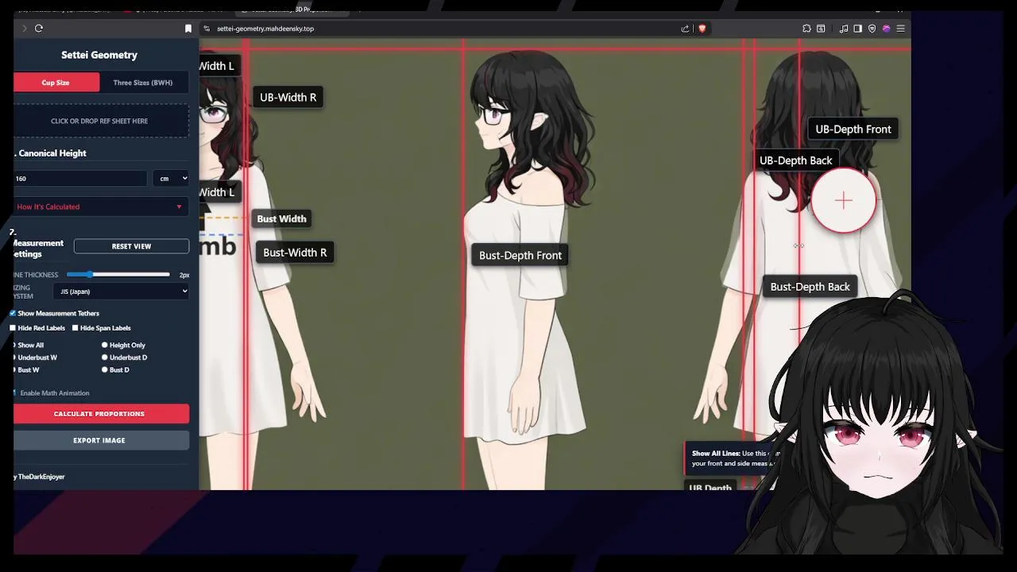Click the Export Image button
Image resolution: width=1017 pixels, height=572 pixels.
tap(101, 440)
